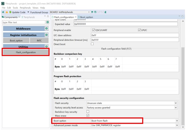Screen dimensions: 187x131
Task: Close the Flash_configuration editor tab
Action: pyautogui.click(x=76, y=17)
